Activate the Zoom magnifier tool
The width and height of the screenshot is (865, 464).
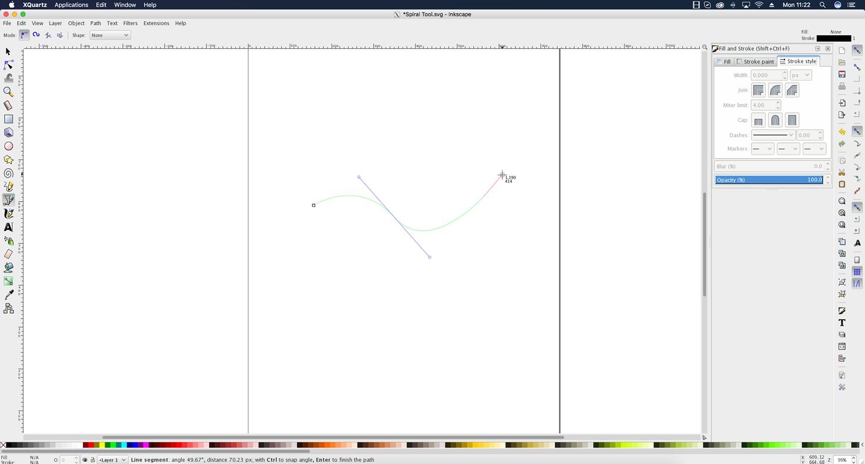8,92
